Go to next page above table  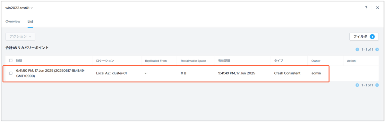click(377, 49)
